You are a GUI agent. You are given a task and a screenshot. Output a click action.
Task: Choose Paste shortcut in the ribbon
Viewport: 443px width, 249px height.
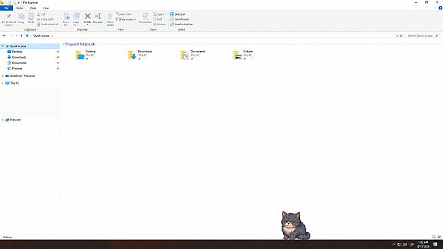(48, 24)
